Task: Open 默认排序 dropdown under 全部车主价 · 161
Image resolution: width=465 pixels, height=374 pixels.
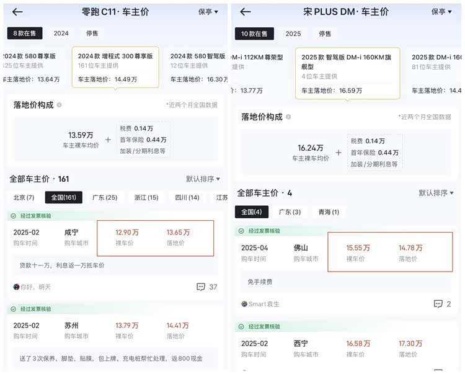Action: [x=203, y=179]
